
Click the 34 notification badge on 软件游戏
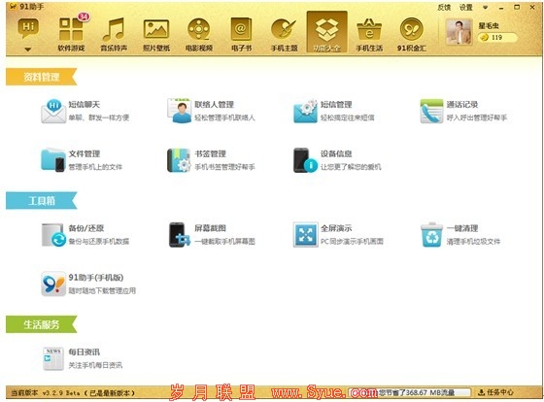point(84,17)
